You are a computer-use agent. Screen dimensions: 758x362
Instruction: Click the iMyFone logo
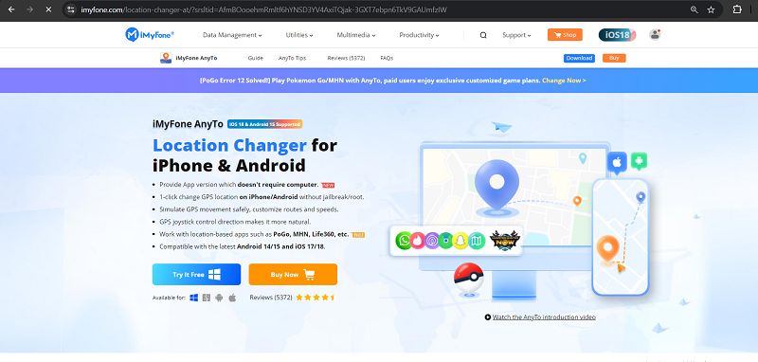[150, 35]
